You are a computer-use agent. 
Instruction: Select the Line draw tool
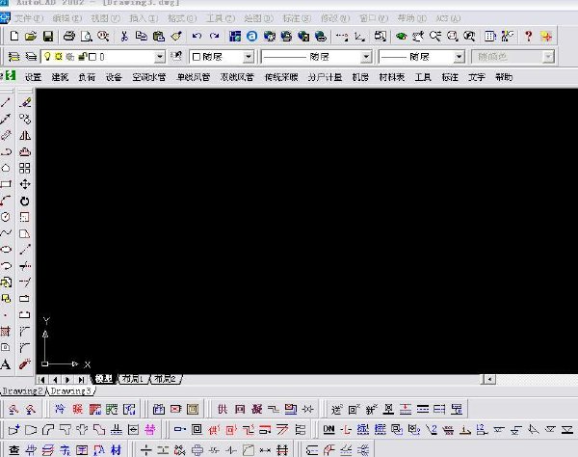coord(6,102)
